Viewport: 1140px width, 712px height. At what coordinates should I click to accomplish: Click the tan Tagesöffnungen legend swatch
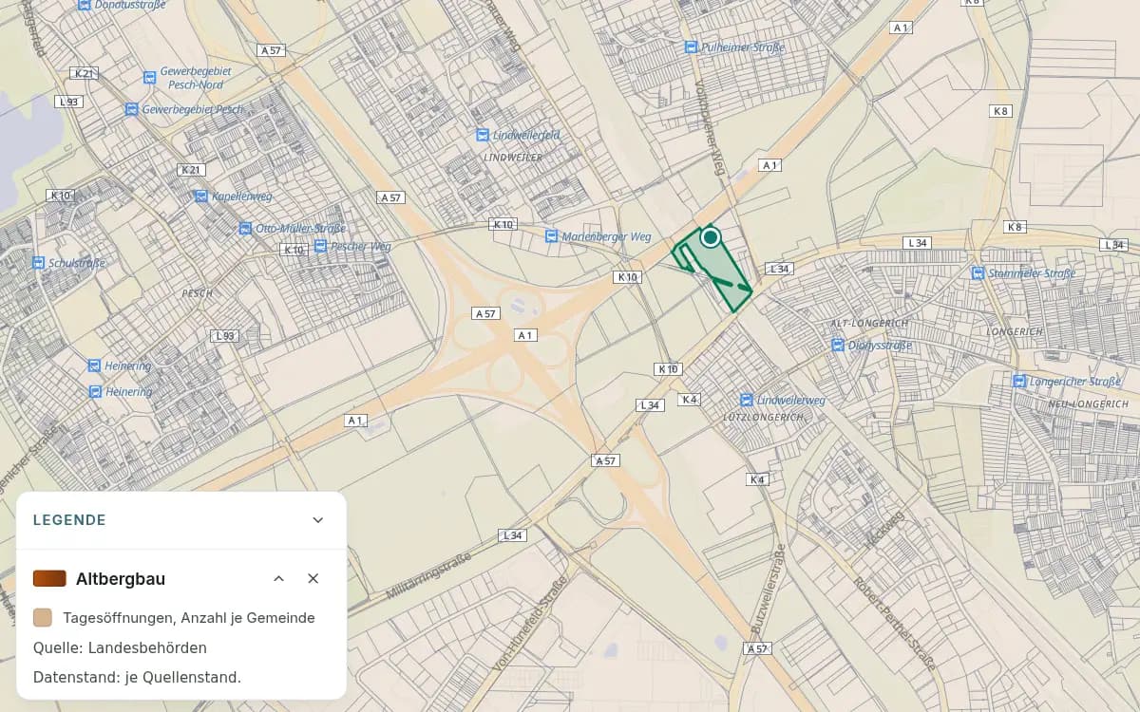tap(42, 618)
